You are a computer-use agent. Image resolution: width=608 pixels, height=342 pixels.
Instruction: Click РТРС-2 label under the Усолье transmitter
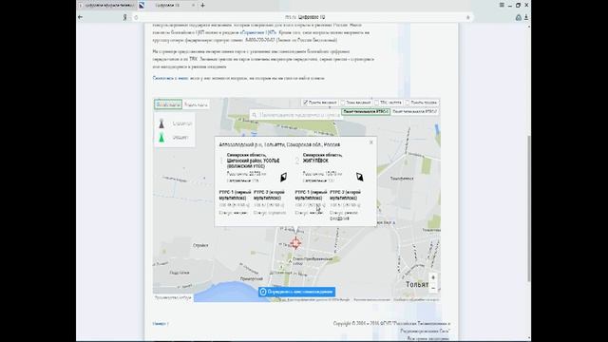(x=270, y=195)
